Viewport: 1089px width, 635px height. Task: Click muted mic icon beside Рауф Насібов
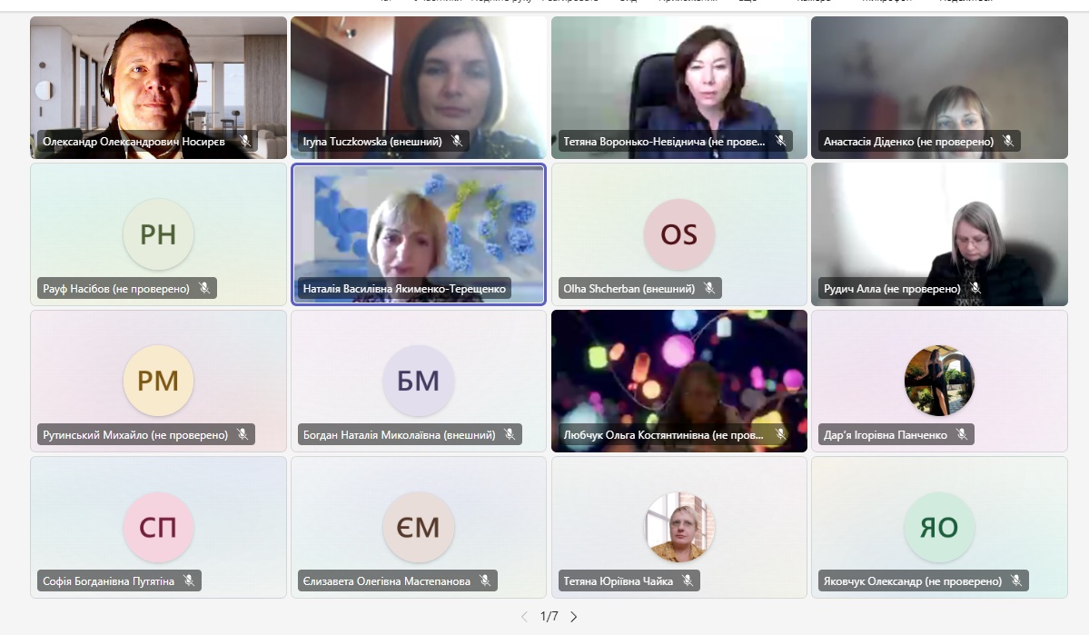(x=204, y=288)
